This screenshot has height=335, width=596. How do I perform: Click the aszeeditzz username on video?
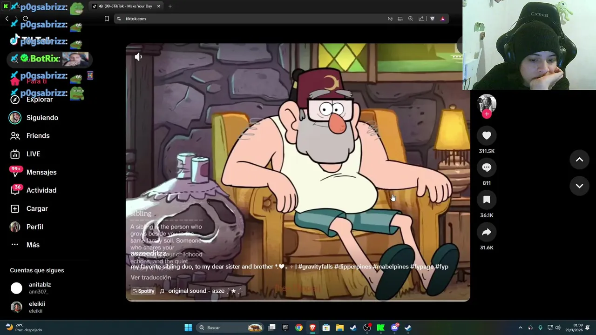(x=148, y=254)
